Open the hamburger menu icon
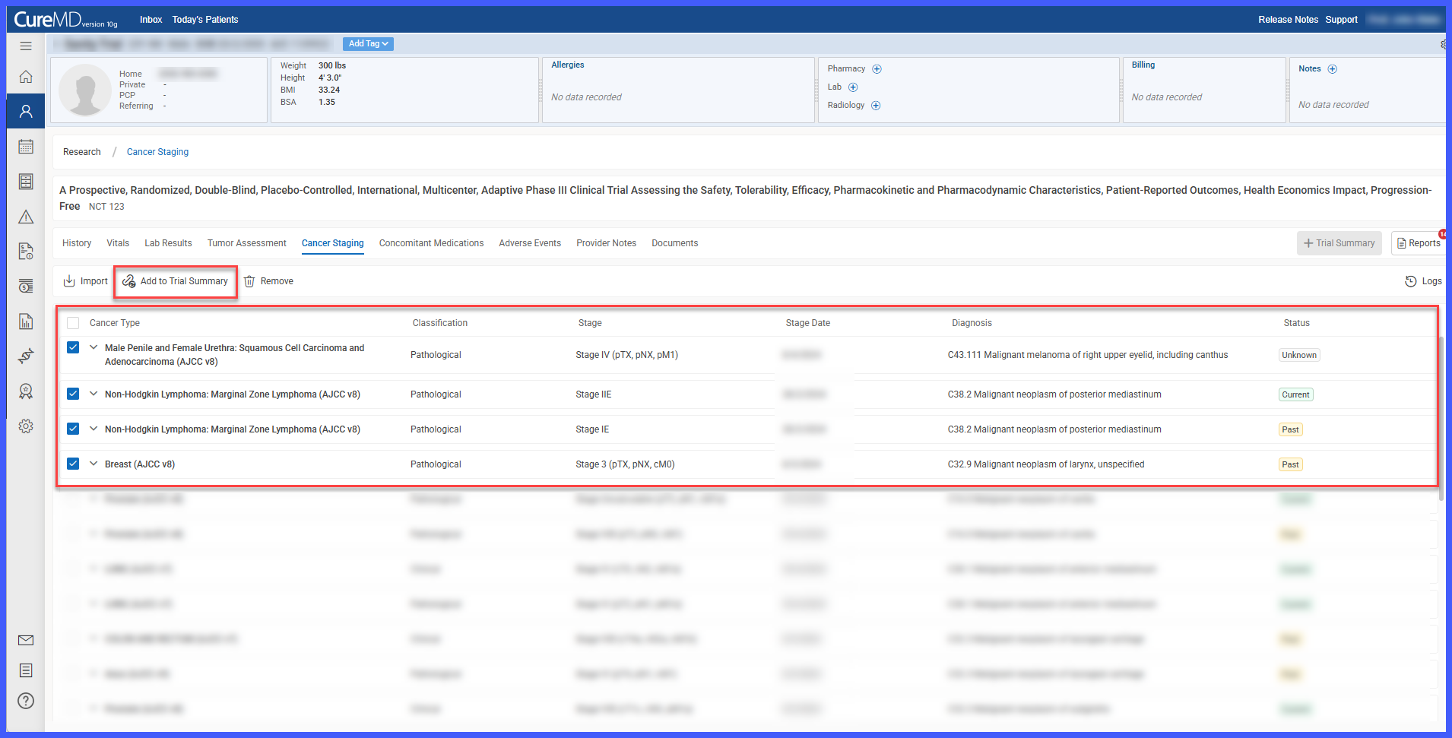This screenshot has width=1452, height=738. click(x=26, y=46)
